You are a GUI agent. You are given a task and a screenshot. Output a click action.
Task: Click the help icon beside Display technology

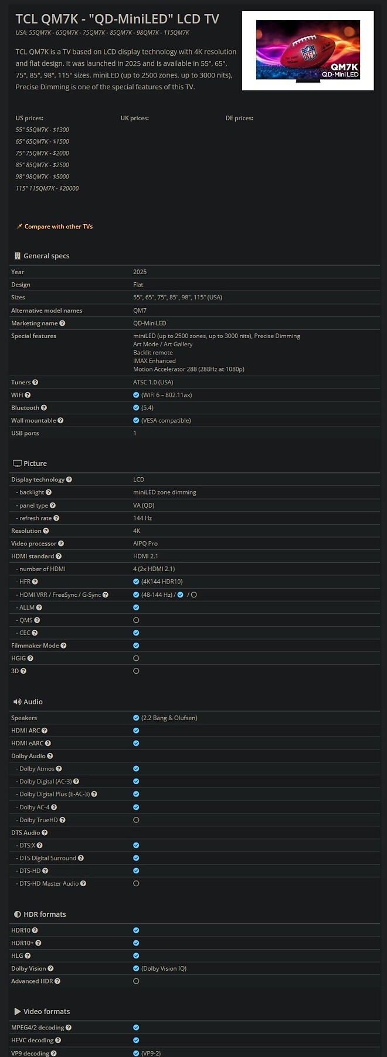pos(69,479)
